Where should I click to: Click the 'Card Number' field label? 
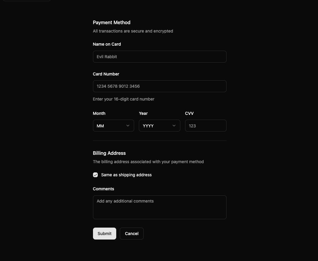click(x=106, y=74)
